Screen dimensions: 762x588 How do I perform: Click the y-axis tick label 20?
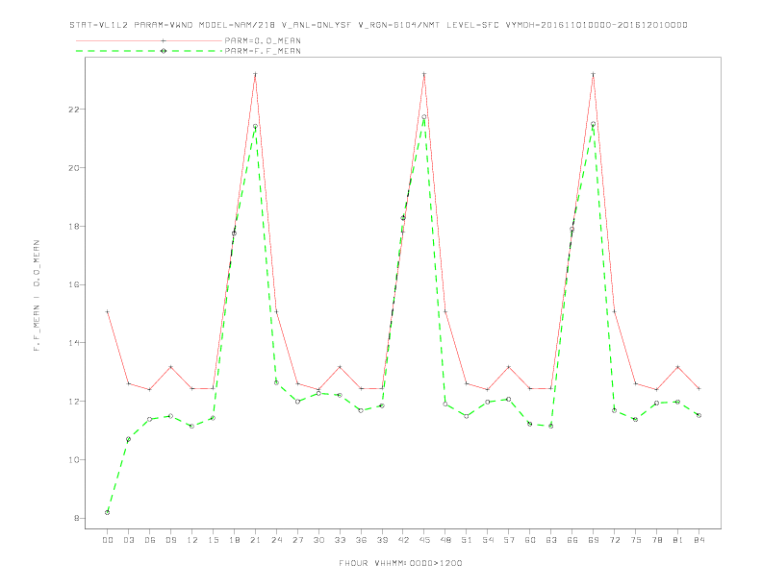pyautogui.click(x=73, y=168)
